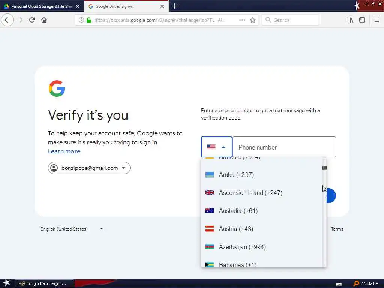Close the Personal Cloud Storage tab

pos(78,6)
